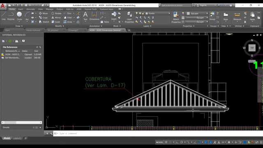Click the Array tool

68,22
